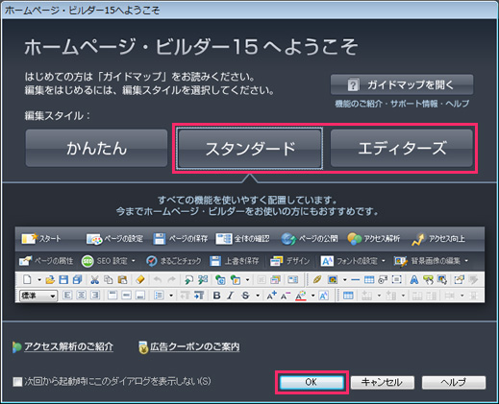This screenshot has height=404, width=499.
Task: Toggle strikethrough S formatting icon
Action: (x=245, y=296)
